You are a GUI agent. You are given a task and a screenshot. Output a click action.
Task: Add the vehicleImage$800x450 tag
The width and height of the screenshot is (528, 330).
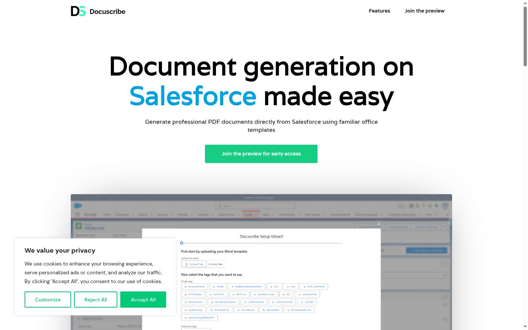pyautogui.click(x=199, y=318)
